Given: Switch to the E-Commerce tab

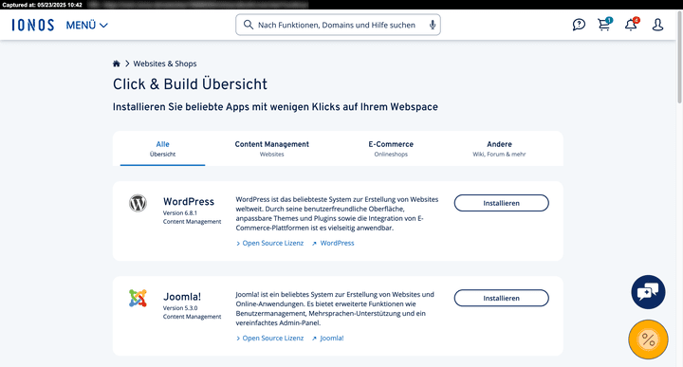Looking at the screenshot, I should click(391, 149).
